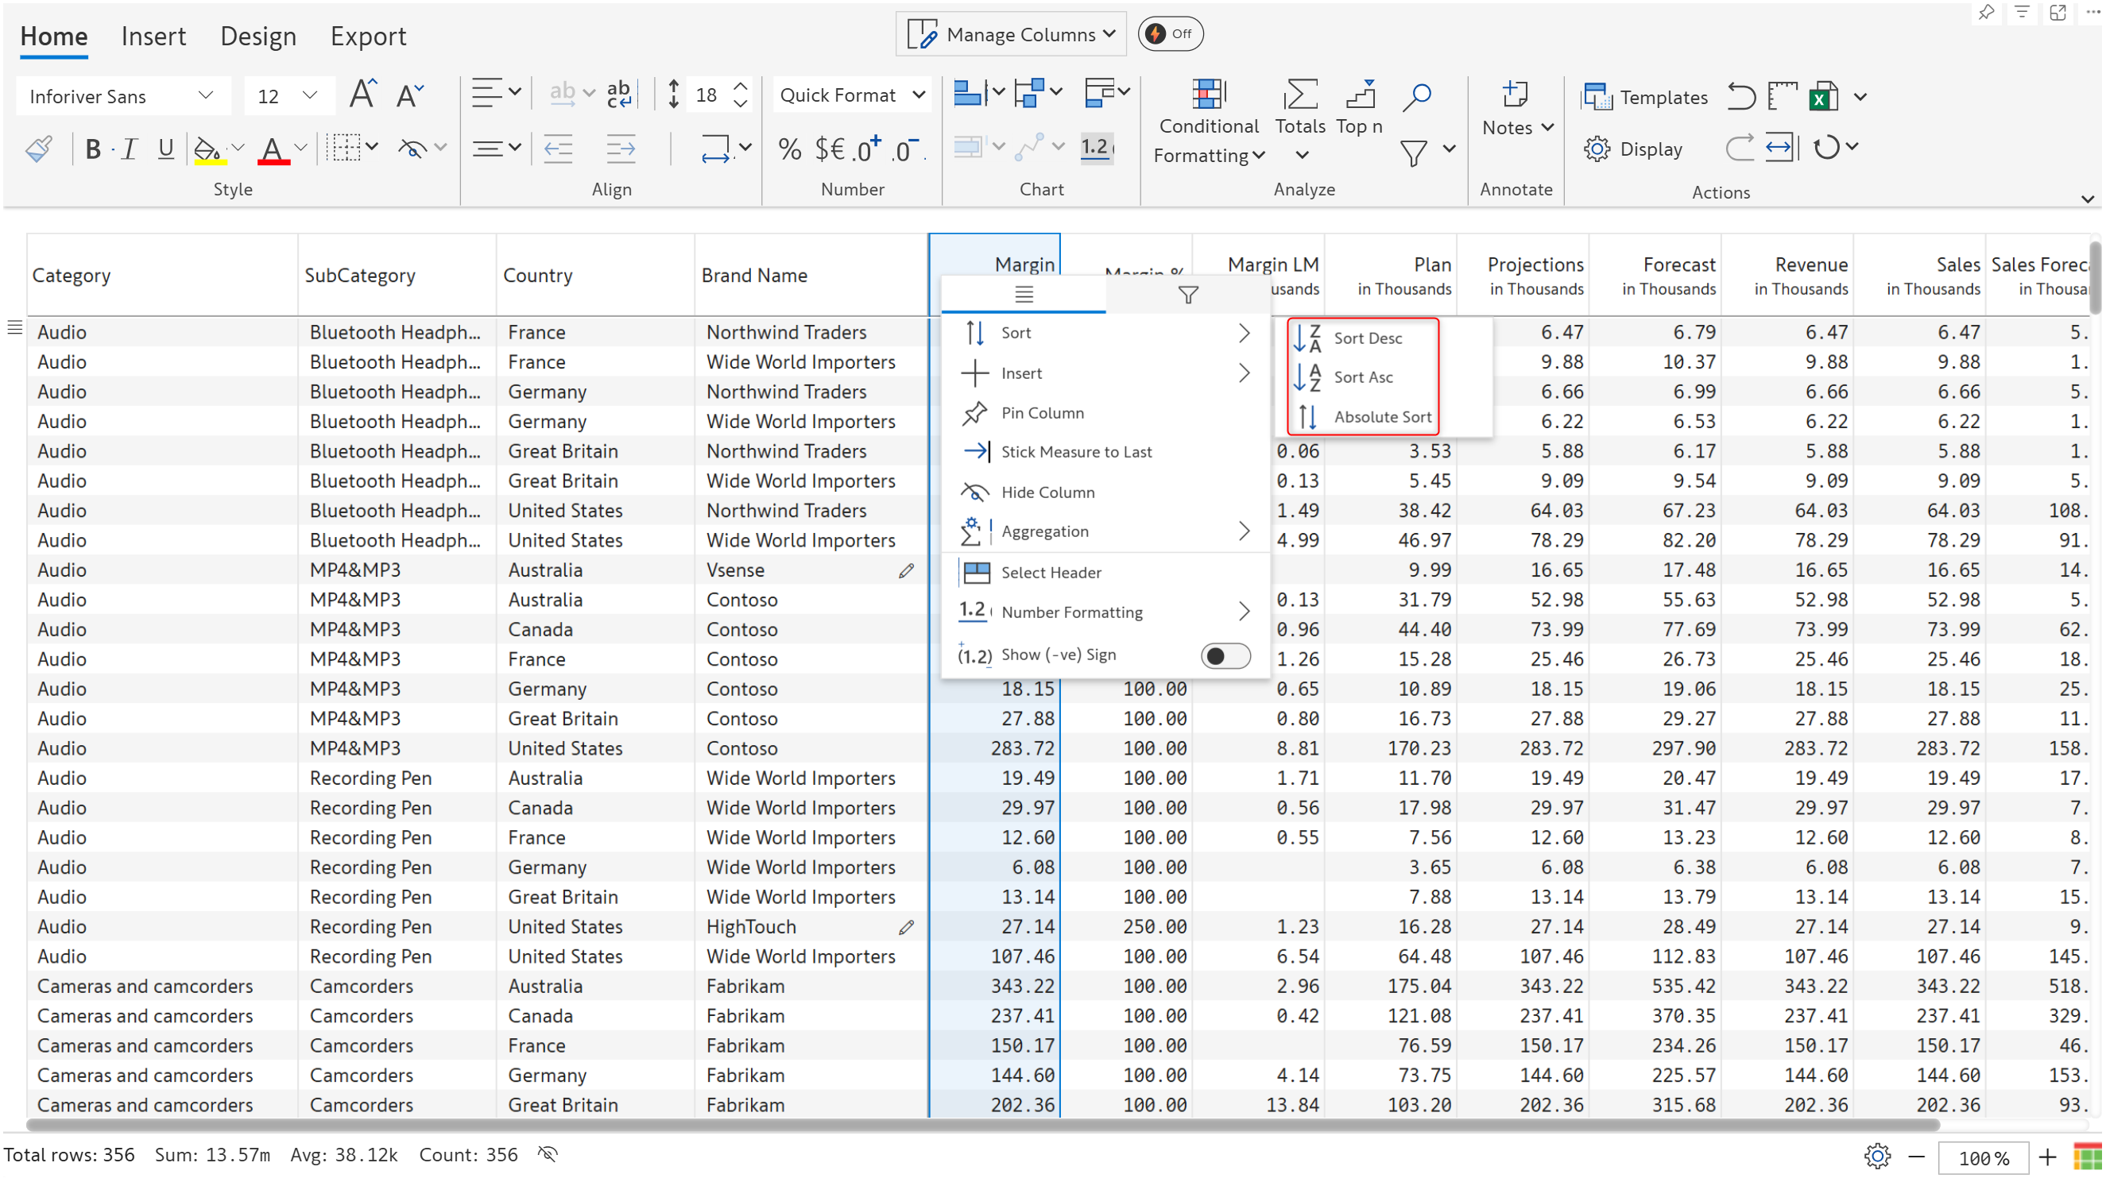Screen dimensions: 2106x1182
Task: Click the Brand Name column header
Action: tap(753, 276)
